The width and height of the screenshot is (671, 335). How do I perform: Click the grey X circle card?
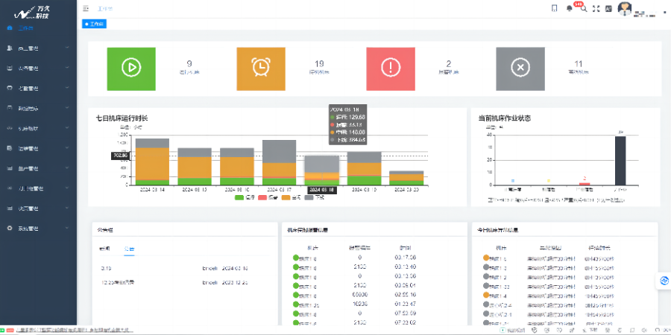520,68
